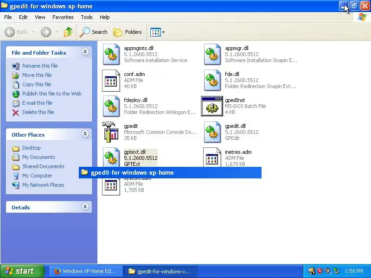Click the clock showing 1:58 PM
Image resolution: width=371 pixels, height=278 pixels.
coord(354,271)
